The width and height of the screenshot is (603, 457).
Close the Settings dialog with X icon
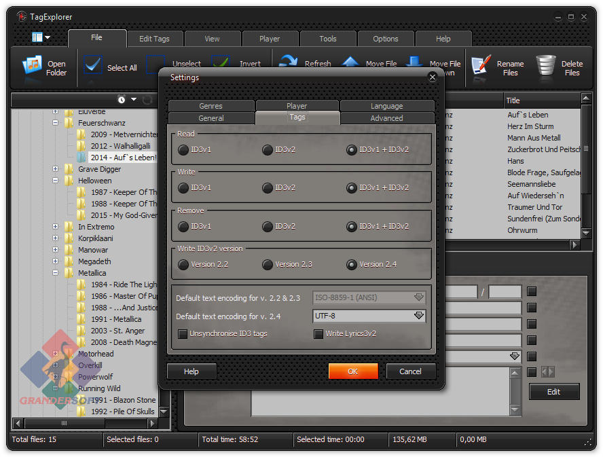[433, 77]
